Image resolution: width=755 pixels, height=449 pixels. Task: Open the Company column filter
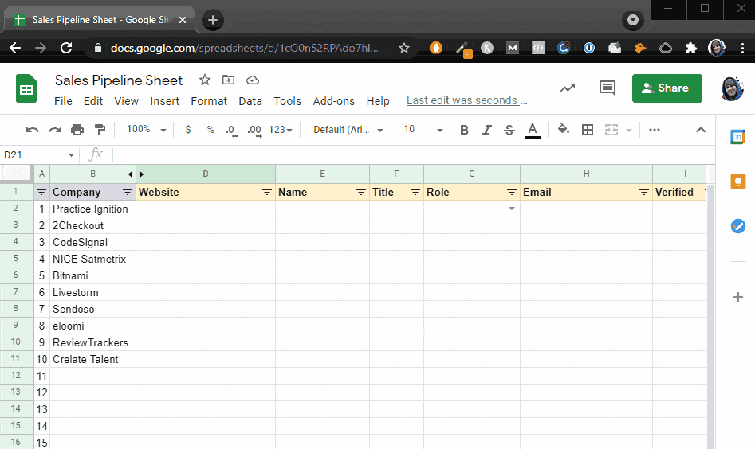pos(127,193)
